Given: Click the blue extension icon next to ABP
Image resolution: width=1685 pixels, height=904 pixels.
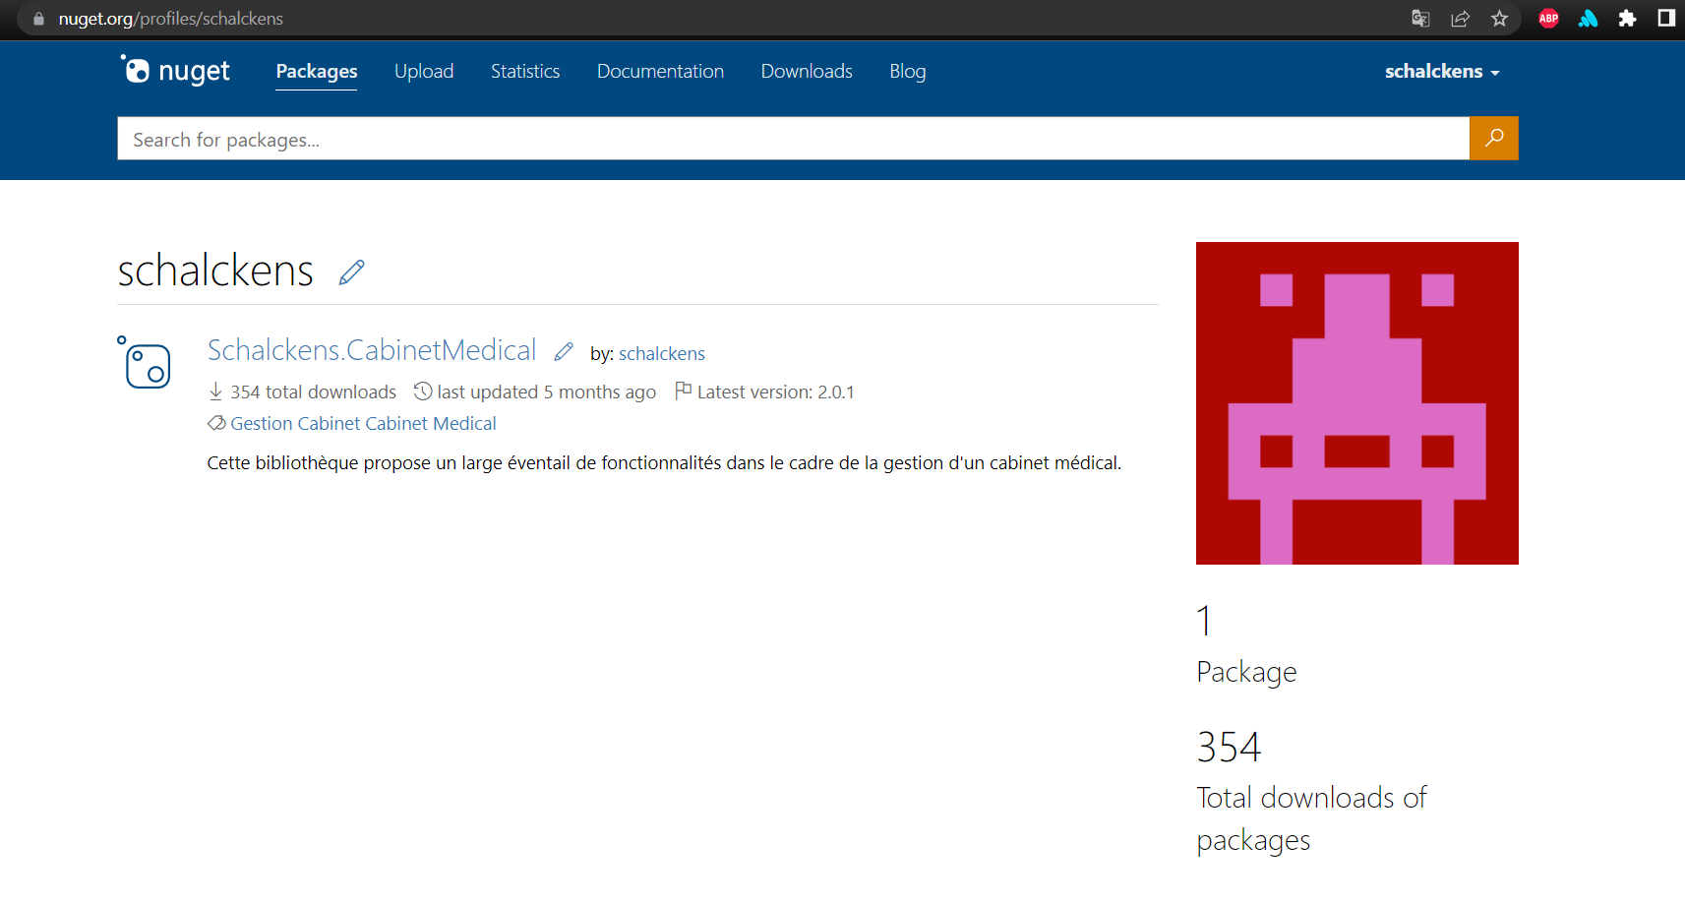Looking at the screenshot, I should tap(1588, 18).
